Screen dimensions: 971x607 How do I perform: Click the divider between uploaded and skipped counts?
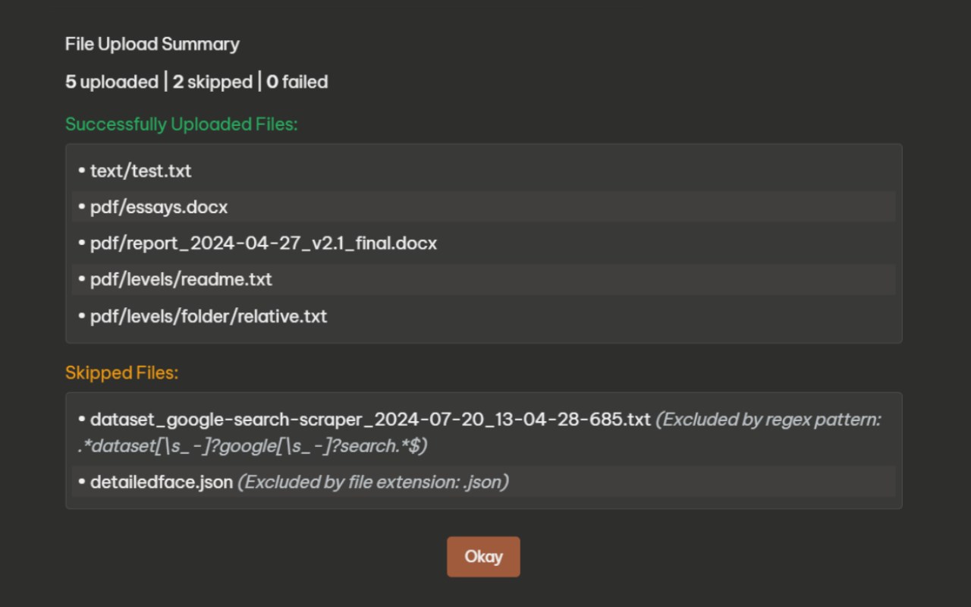point(165,81)
